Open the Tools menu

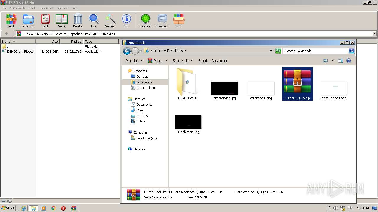(32, 8)
